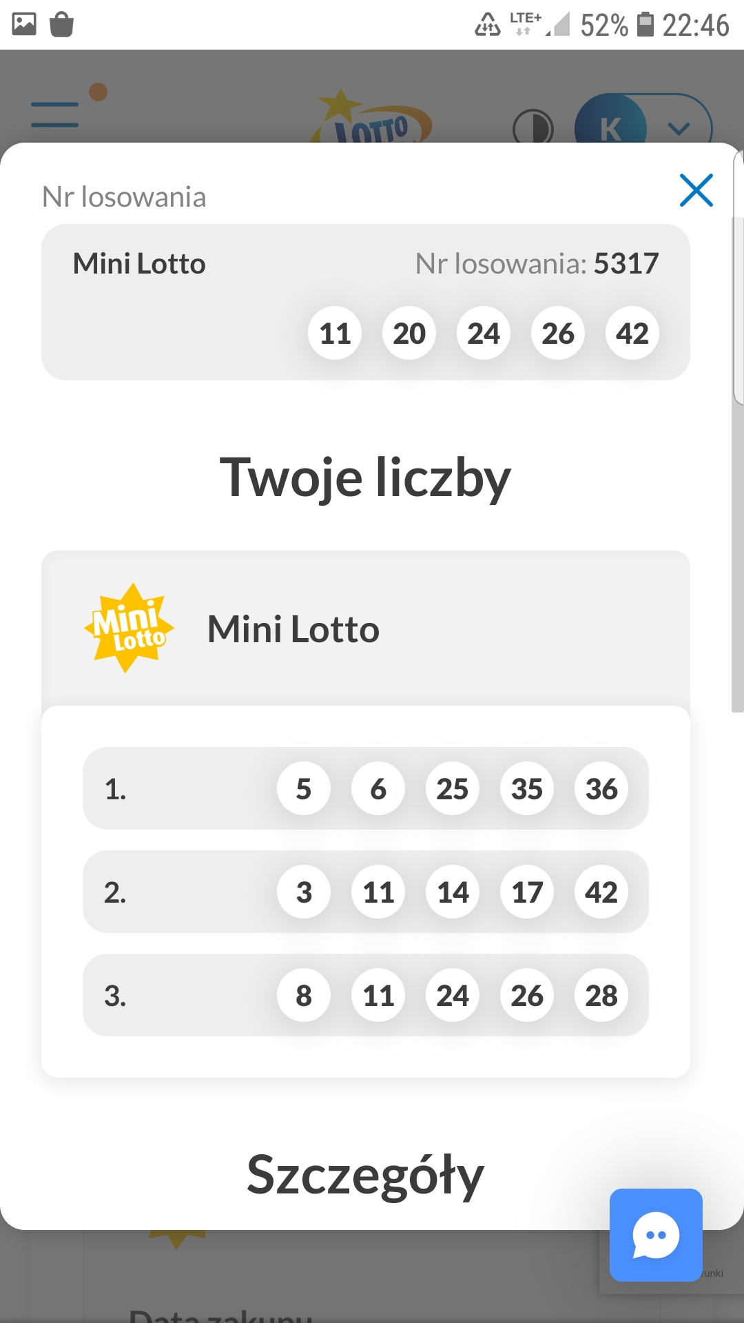
Task: Toggle the contrast mode icon
Action: (x=533, y=128)
